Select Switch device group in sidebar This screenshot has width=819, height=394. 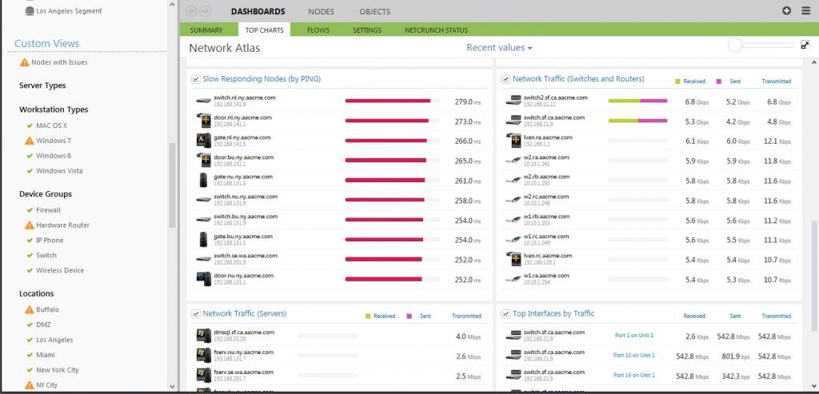coord(46,256)
